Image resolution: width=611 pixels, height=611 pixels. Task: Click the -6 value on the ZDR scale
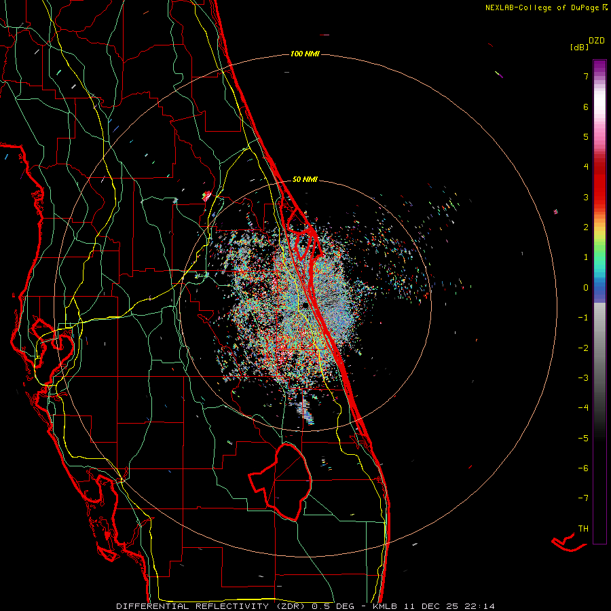pos(583,468)
